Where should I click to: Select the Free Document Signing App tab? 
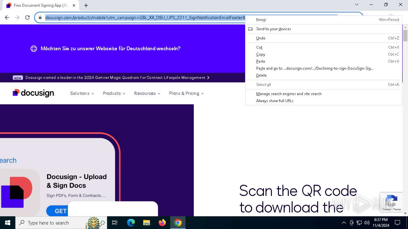pyautogui.click(x=40, y=5)
